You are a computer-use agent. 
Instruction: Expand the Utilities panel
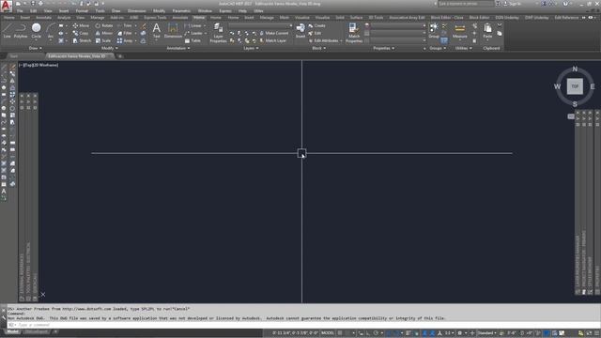[x=463, y=48]
